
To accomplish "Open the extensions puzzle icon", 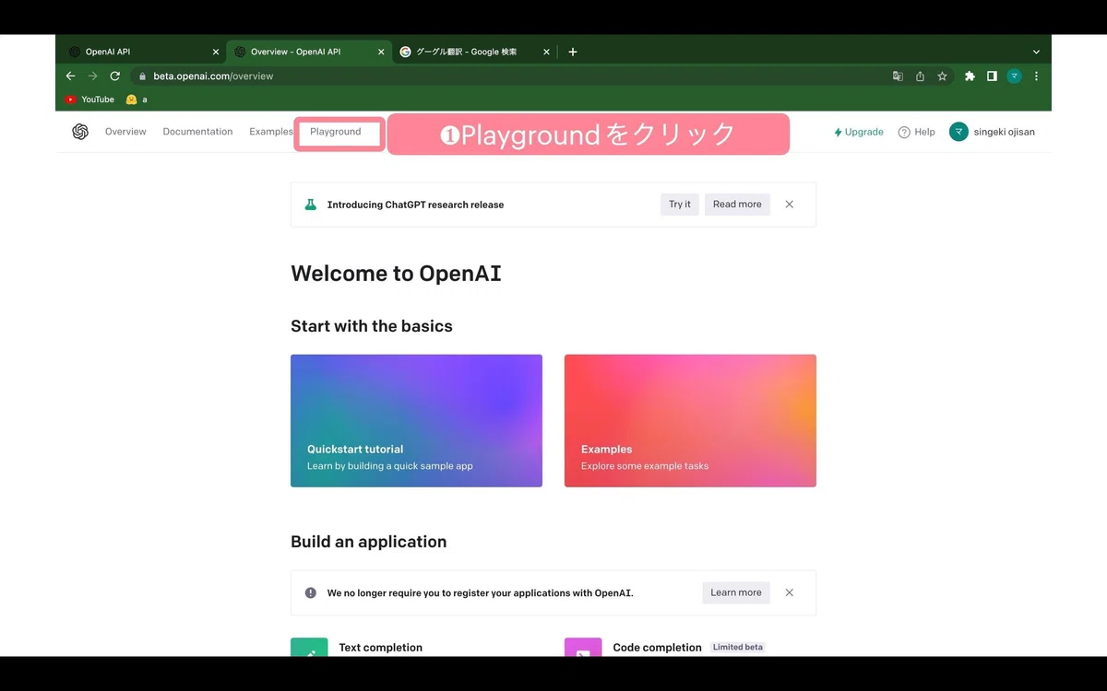I will pyautogui.click(x=970, y=76).
